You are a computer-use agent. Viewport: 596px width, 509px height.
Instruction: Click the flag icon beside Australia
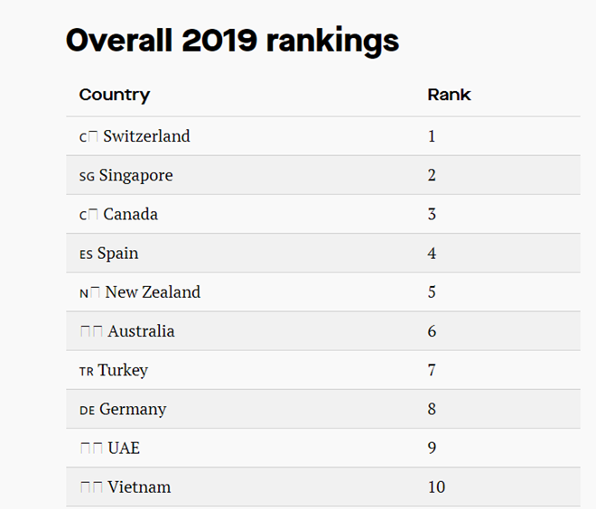[x=91, y=332]
